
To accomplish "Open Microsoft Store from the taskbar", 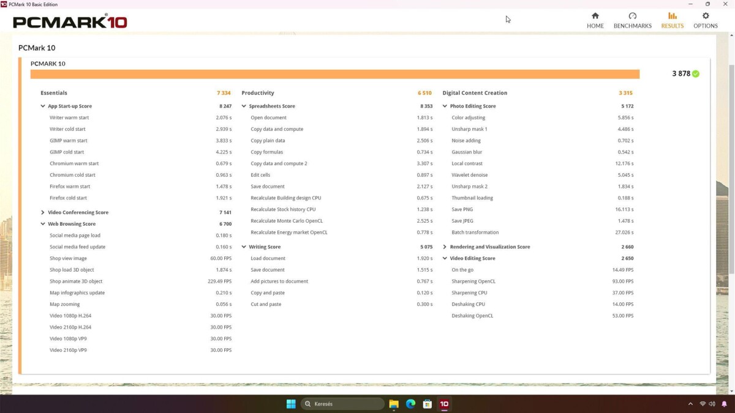I will click(x=428, y=404).
